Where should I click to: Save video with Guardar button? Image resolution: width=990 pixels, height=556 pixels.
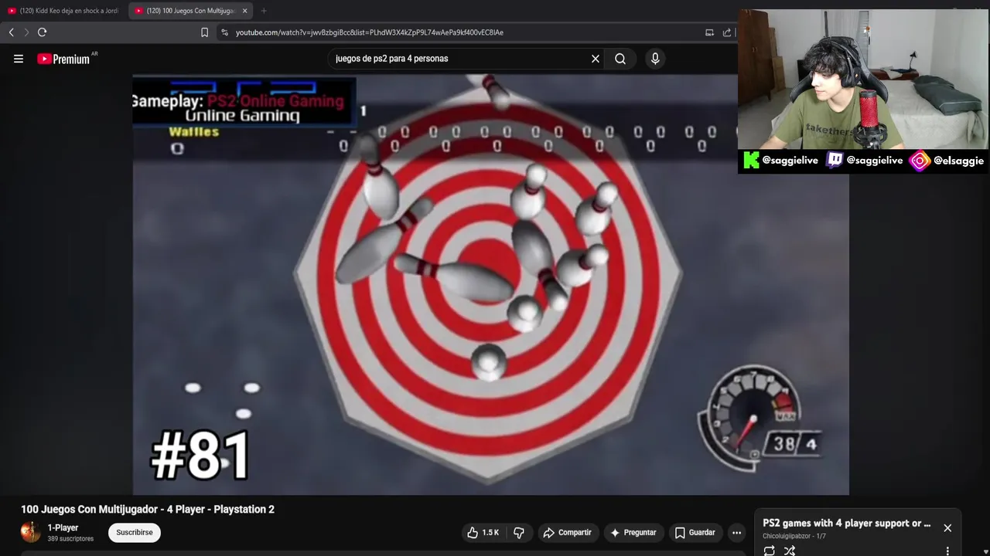(695, 533)
